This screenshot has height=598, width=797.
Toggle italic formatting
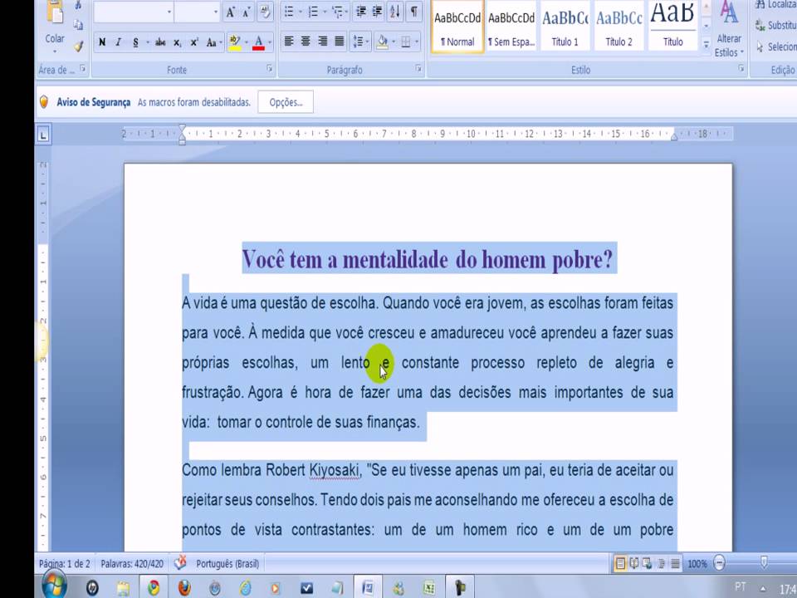click(x=118, y=42)
